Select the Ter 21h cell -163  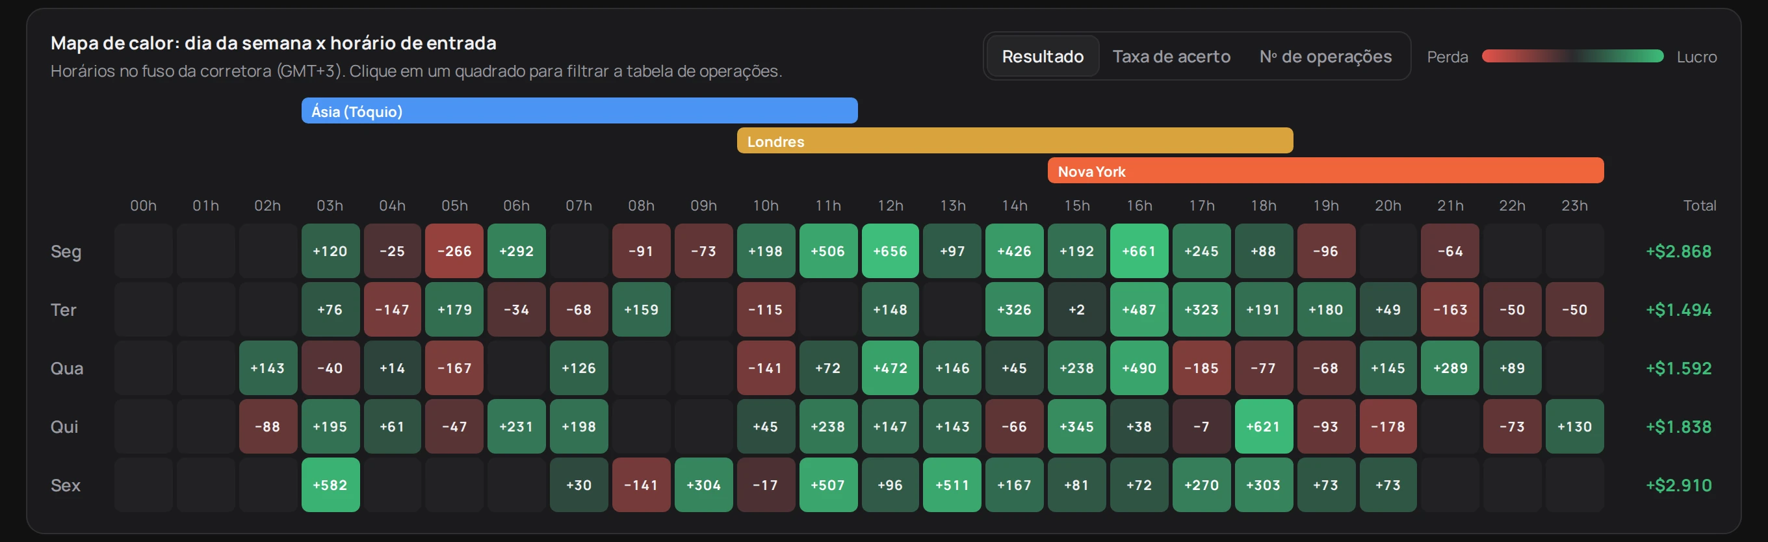(x=1450, y=309)
